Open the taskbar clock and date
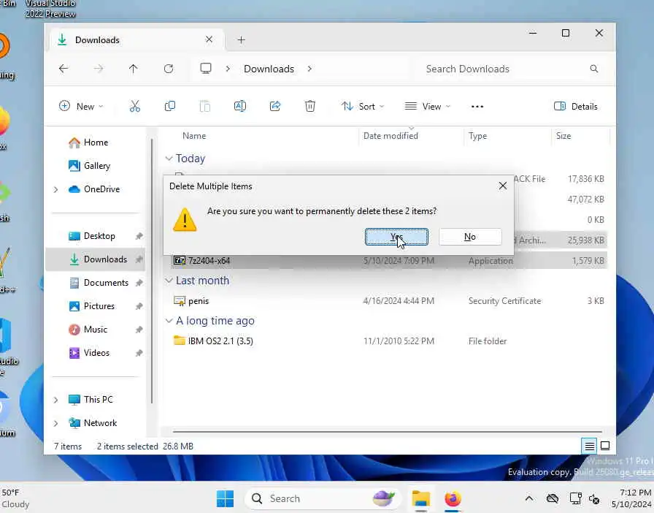 click(x=632, y=498)
